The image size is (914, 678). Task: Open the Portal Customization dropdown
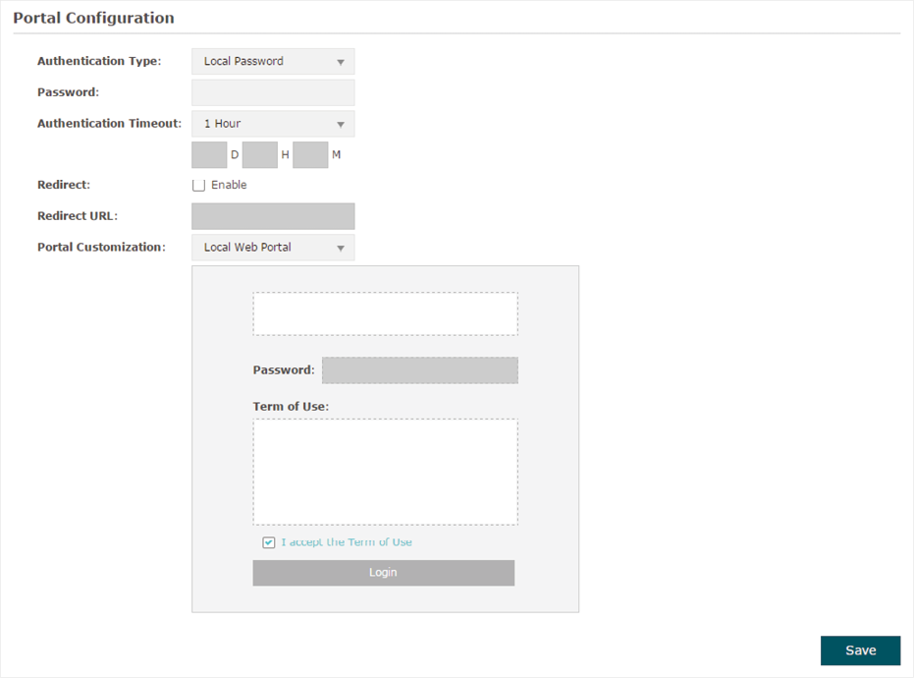pyautogui.click(x=273, y=248)
